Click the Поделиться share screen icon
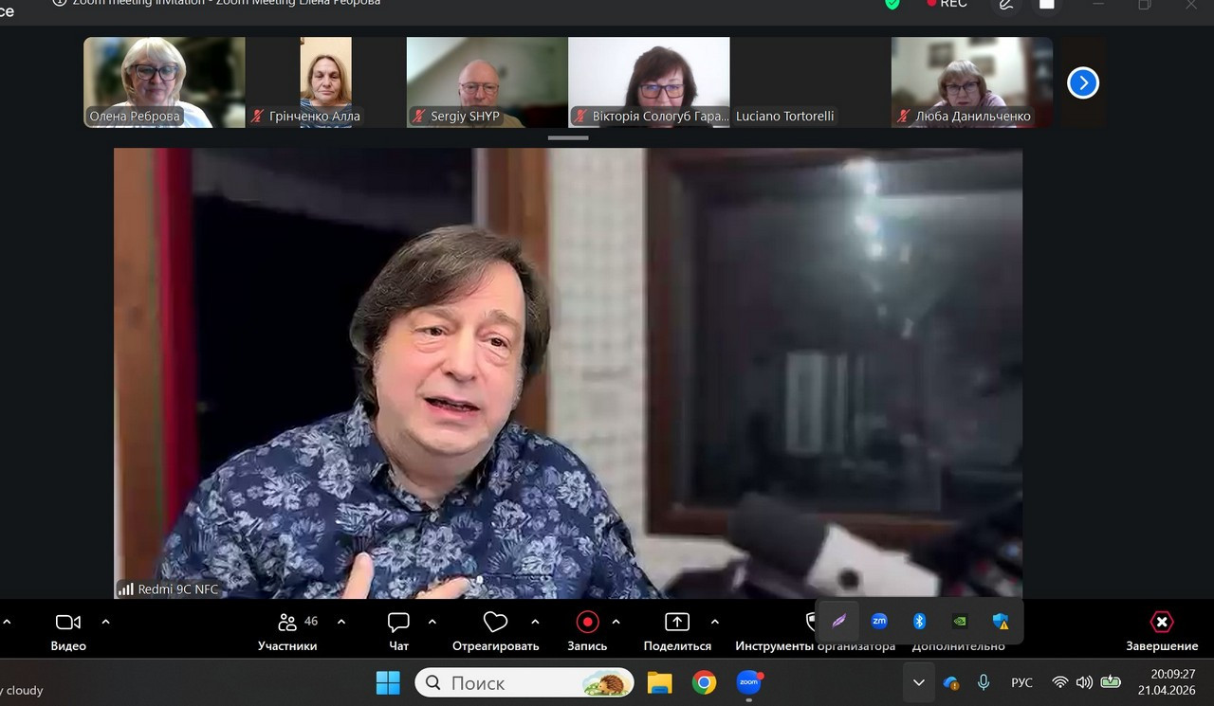 (x=677, y=623)
